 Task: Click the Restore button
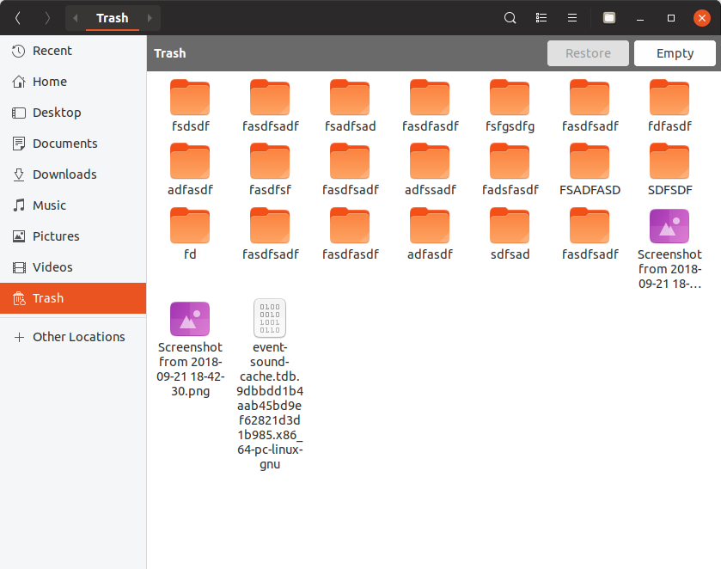click(x=588, y=53)
